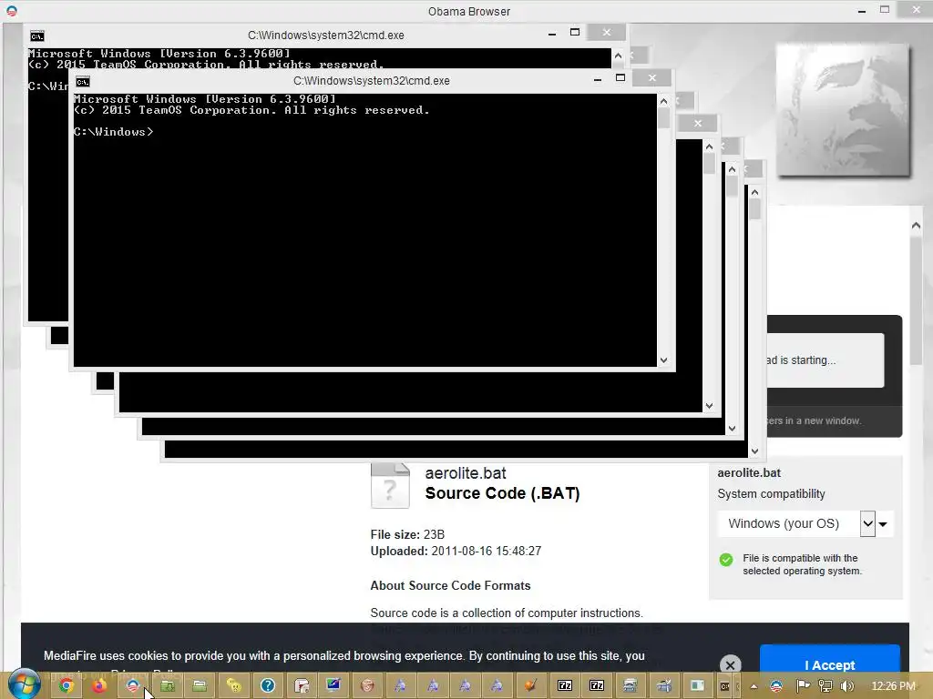Viewport: 933px width, 699px height.
Task: Click the aerolite.bat file type icon
Action: (x=390, y=486)
